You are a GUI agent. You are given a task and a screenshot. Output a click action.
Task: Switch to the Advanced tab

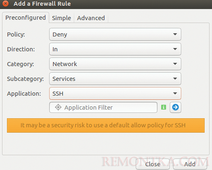coord(91,18)
